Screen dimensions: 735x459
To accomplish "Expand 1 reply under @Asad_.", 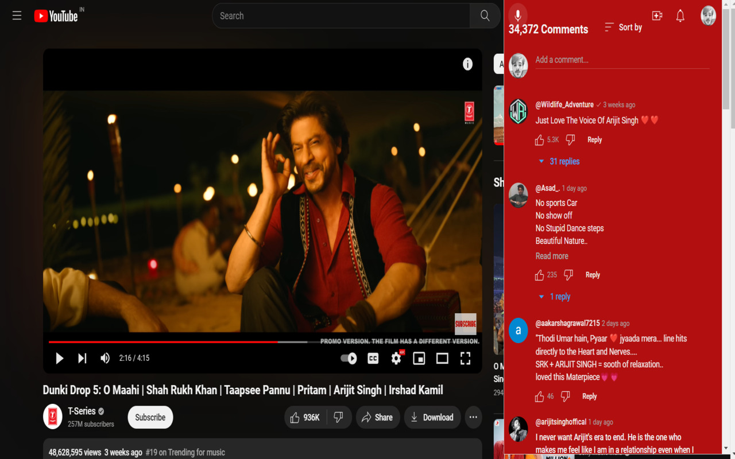I will (554, 297).
